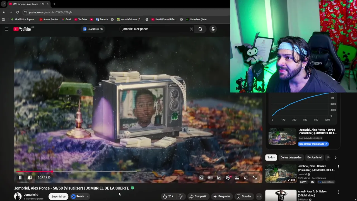
Task: Reload the current page
Action: click(17, 12)
